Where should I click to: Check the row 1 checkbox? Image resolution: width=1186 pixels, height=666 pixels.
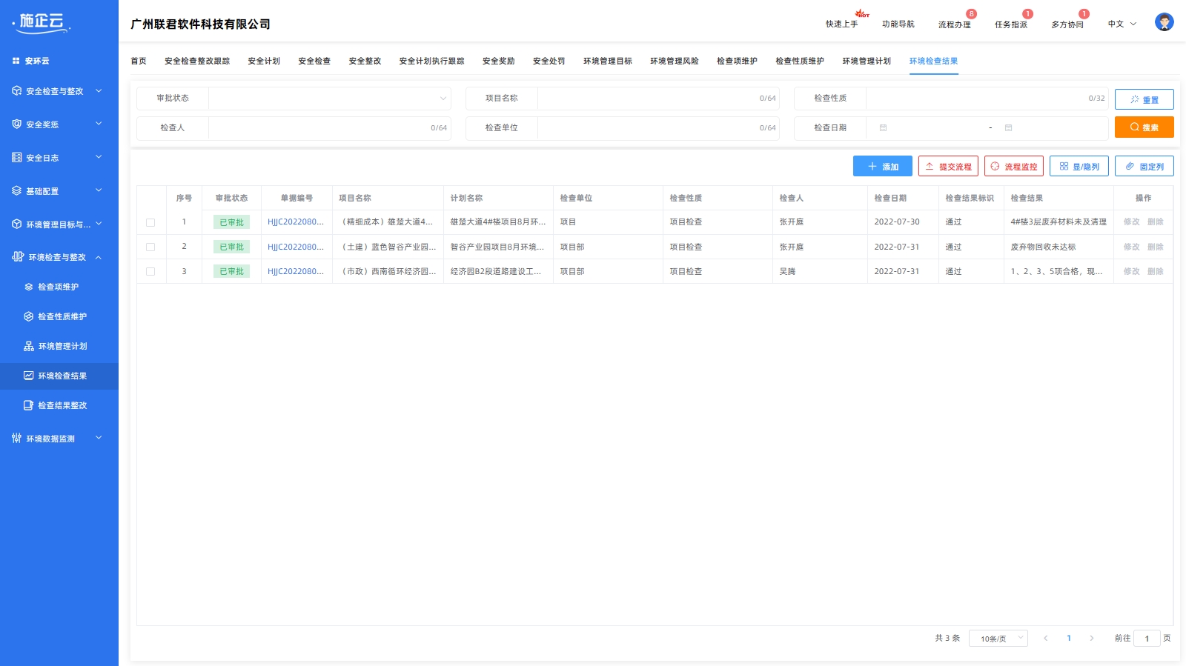coord(150,222)
